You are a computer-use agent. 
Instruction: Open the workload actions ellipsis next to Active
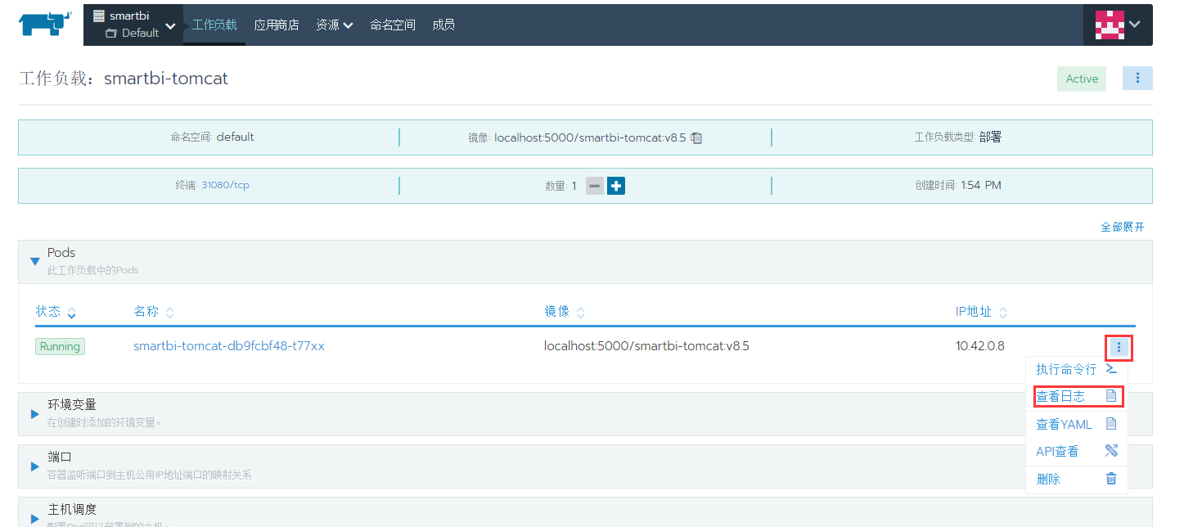(x=1137, y=78)
